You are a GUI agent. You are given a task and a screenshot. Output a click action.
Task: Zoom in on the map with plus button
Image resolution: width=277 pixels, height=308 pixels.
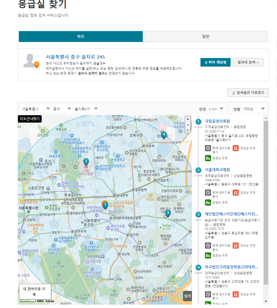(x=188, y=119)
